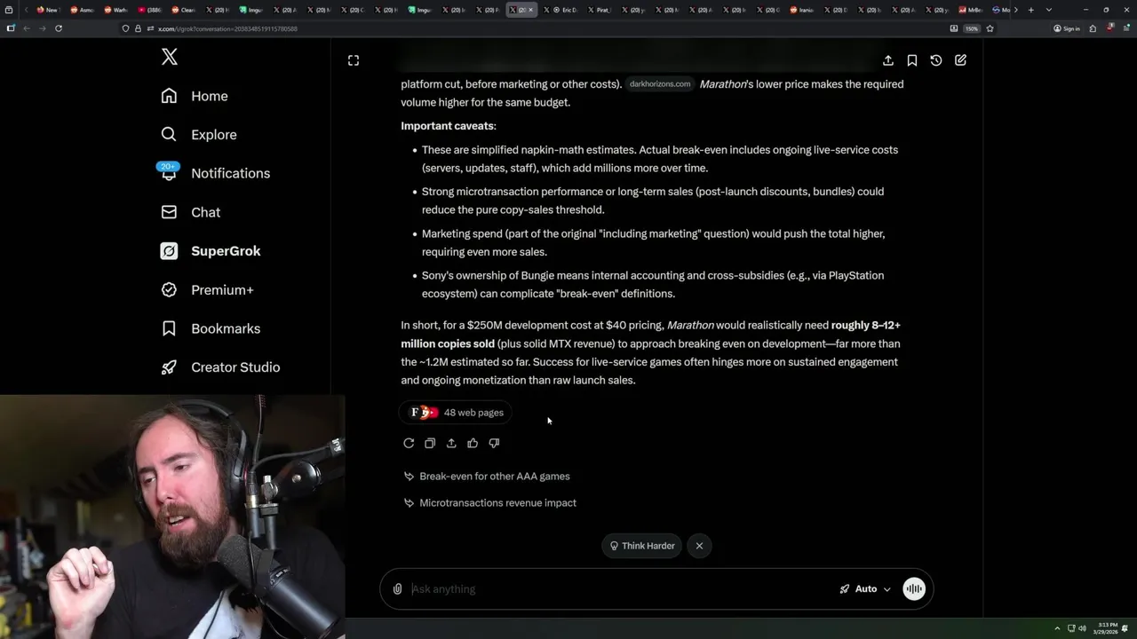Click the browser Sign in button
Screen dimensions: 1137x639
tap(1067, 28)
